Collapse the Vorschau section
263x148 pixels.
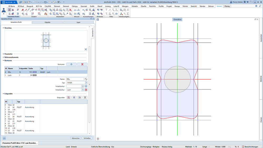click(x=3, y=28)
